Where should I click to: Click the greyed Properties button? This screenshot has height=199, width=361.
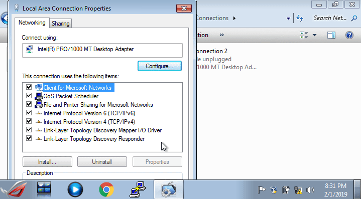pyautogui.click(x=157, y=162)
